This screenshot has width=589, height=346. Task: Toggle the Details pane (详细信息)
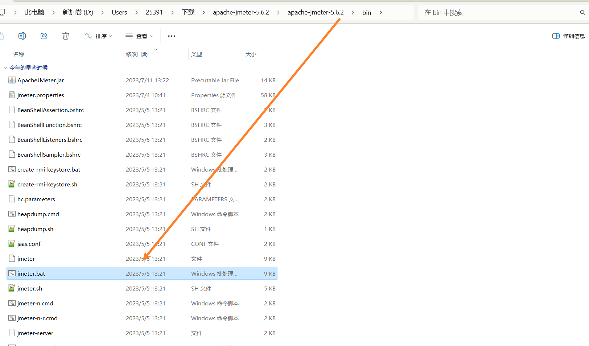(568, 36)
